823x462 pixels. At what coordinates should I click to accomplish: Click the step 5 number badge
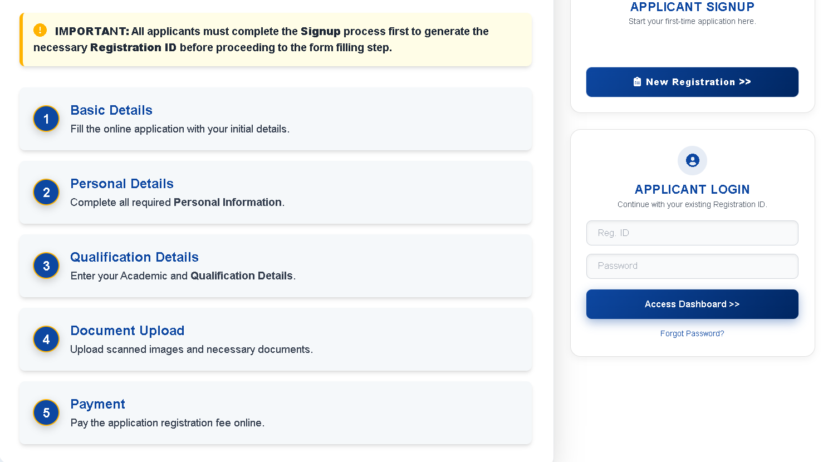(x=46, y=413)
